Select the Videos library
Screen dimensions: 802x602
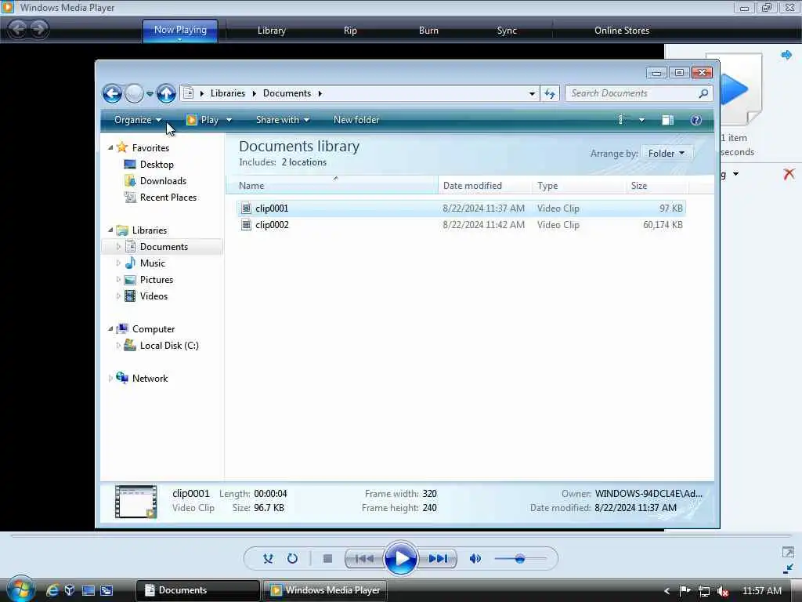point(154,296)
